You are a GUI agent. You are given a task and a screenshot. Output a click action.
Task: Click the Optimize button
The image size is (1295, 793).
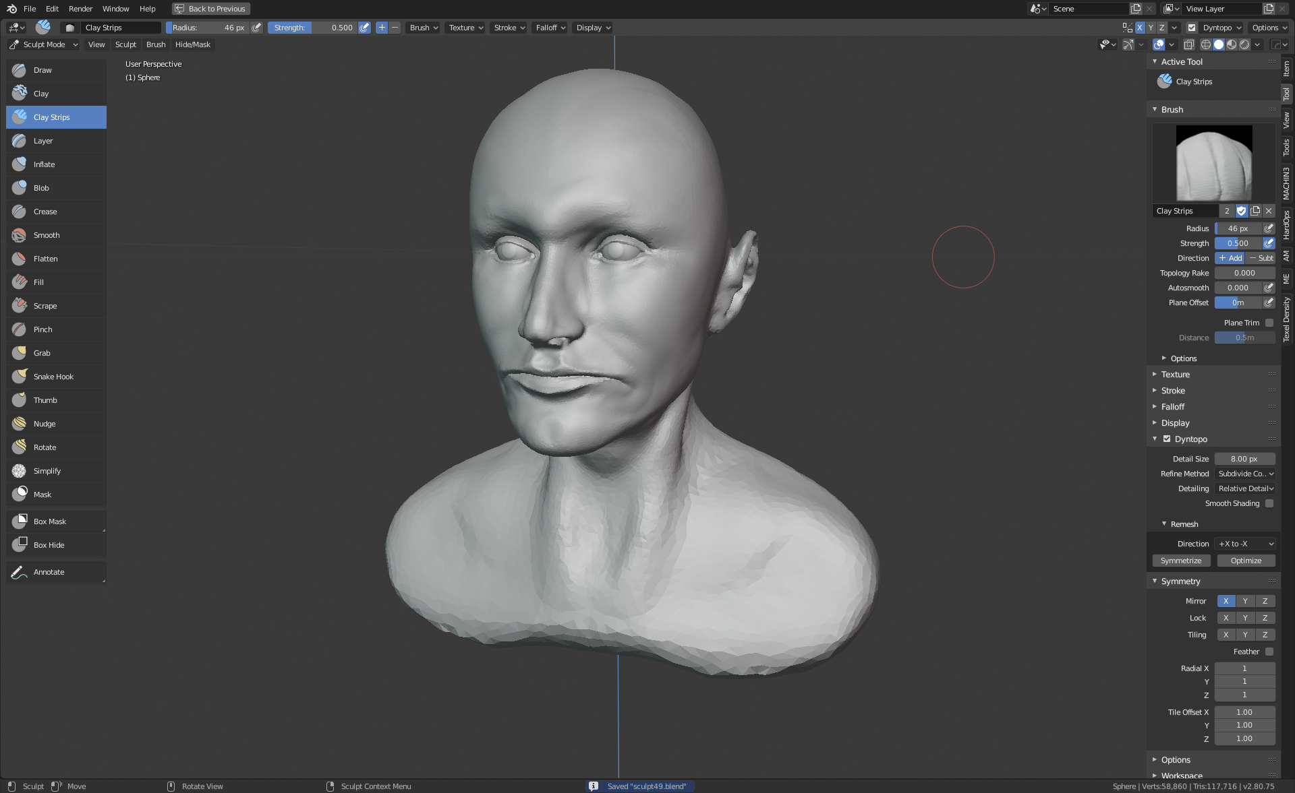1246,561
